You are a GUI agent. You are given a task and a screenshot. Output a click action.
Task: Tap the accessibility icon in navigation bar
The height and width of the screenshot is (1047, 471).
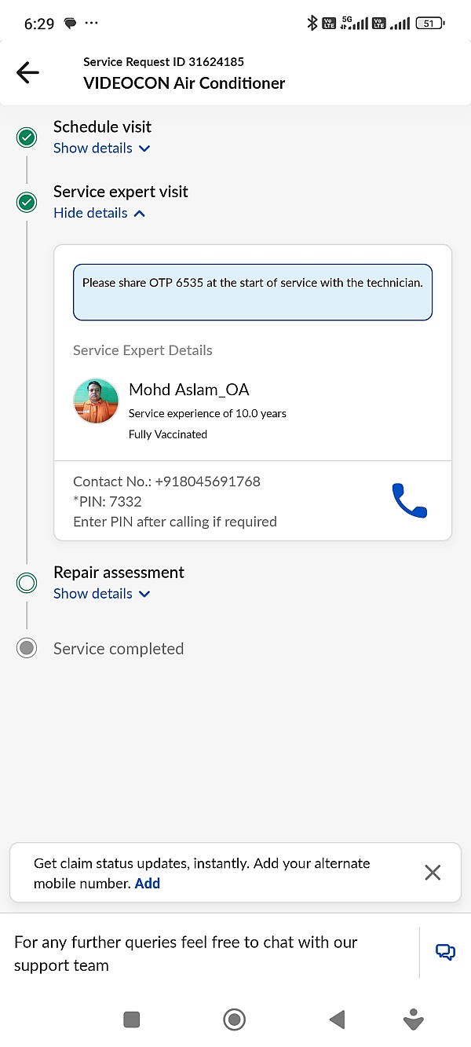pos(413,1020)
